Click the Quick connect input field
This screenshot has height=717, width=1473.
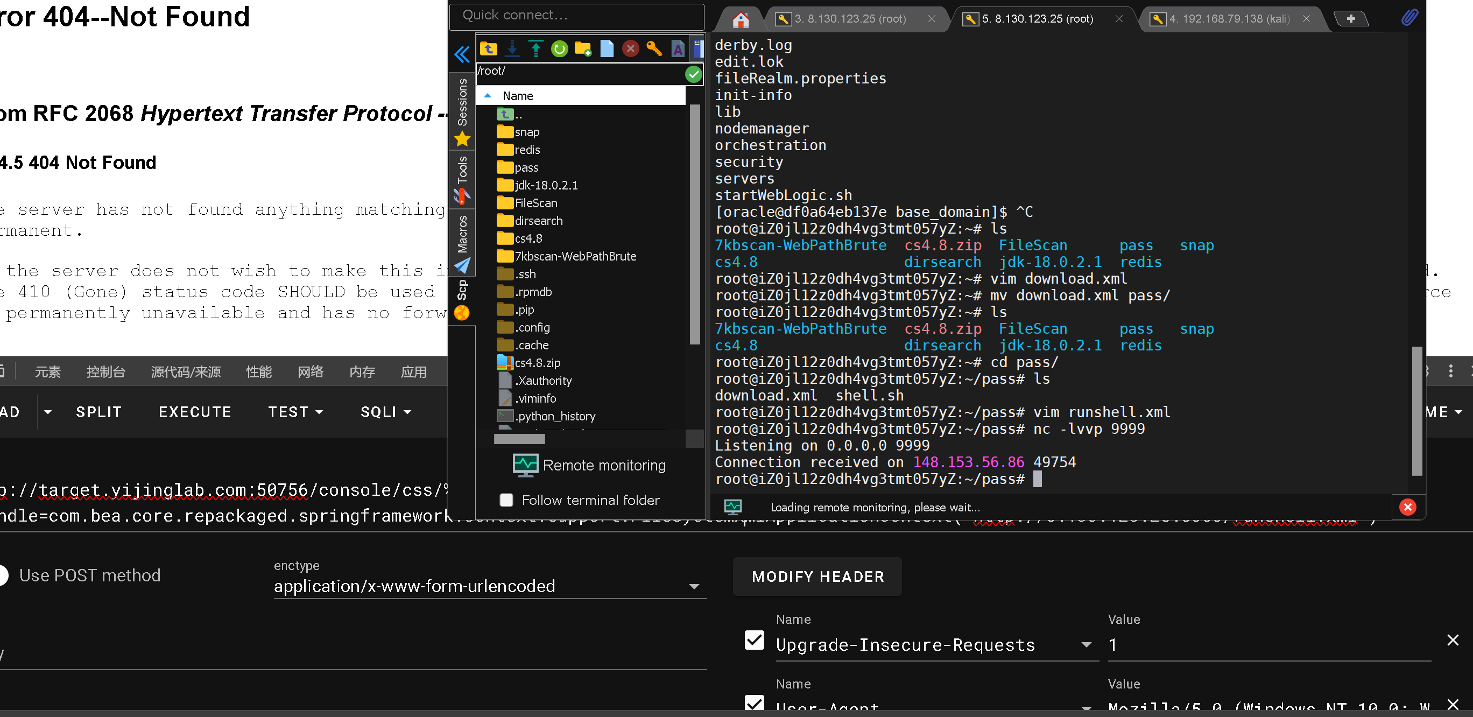pyautogui.click(x=576, y=16)
